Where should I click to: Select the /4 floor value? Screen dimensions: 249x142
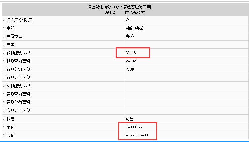[128, 20]
